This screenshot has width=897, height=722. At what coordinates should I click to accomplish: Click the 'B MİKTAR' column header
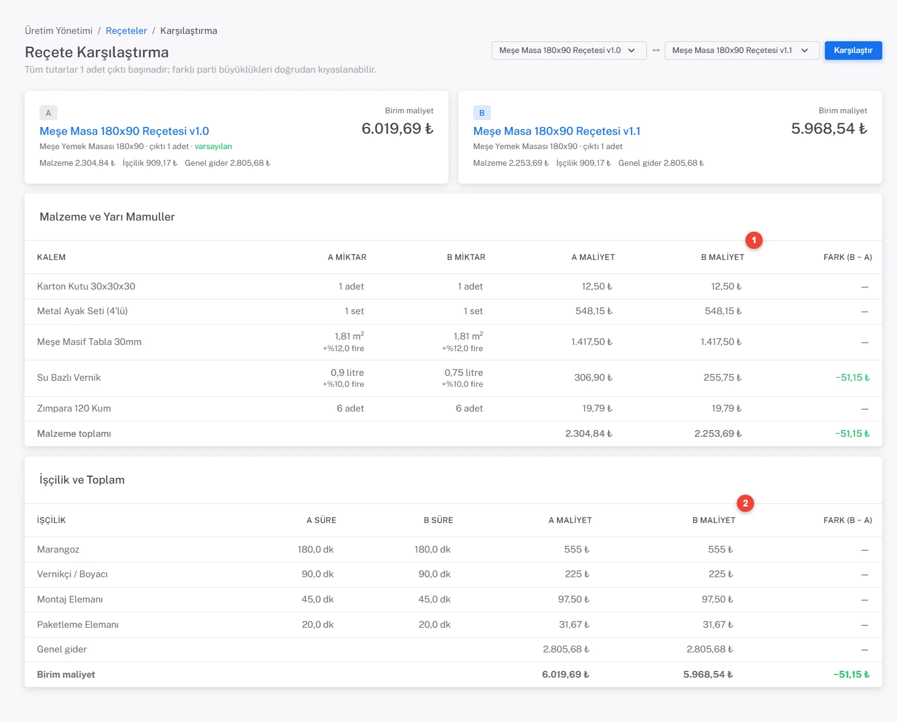[466, 258]
